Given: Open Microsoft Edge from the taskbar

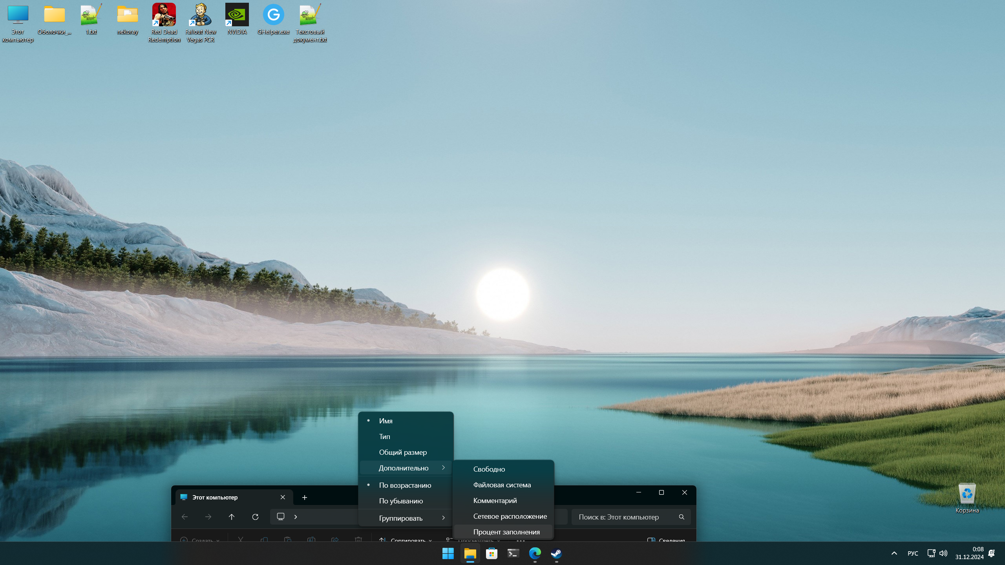Looking at the screenshot, I should 535,553.
